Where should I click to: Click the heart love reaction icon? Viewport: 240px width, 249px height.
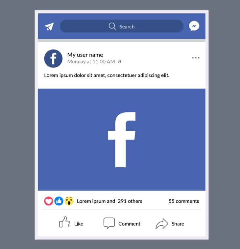click(x=49, y=201)
